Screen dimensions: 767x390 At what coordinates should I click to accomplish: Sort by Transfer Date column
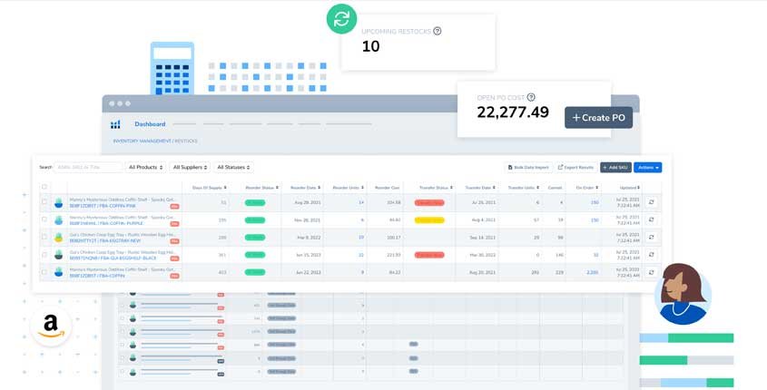pyautogui.click(x=480, y=187)
